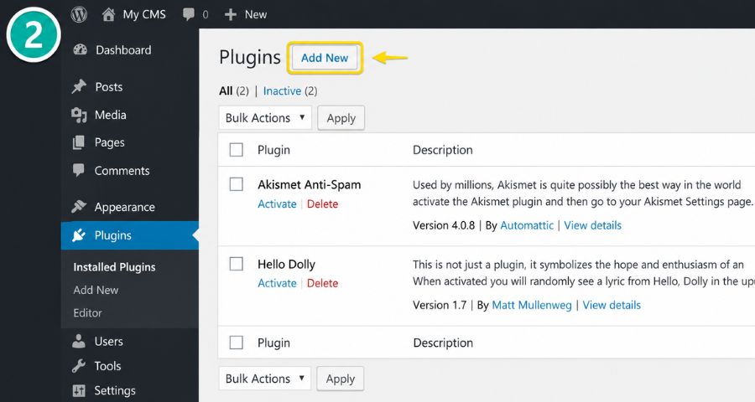Open the Comments menu label in the sidebar
The image size is (755, 402).
tap(122, 171)
